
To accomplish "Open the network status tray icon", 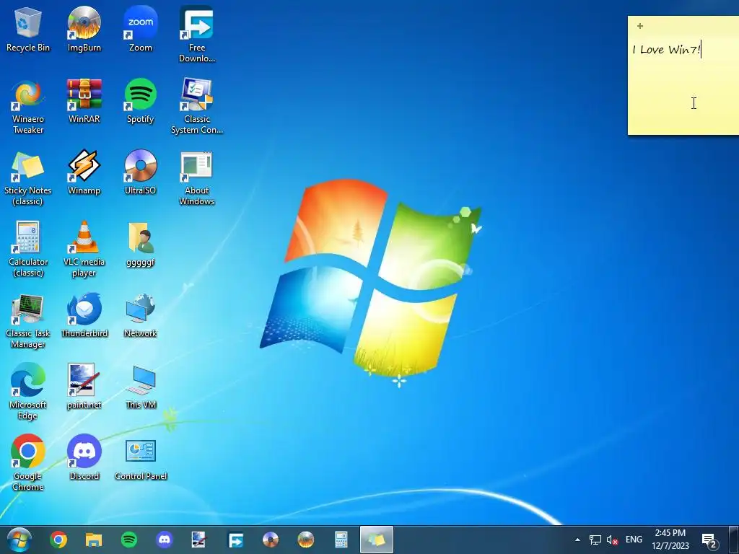I will point(595,540).
